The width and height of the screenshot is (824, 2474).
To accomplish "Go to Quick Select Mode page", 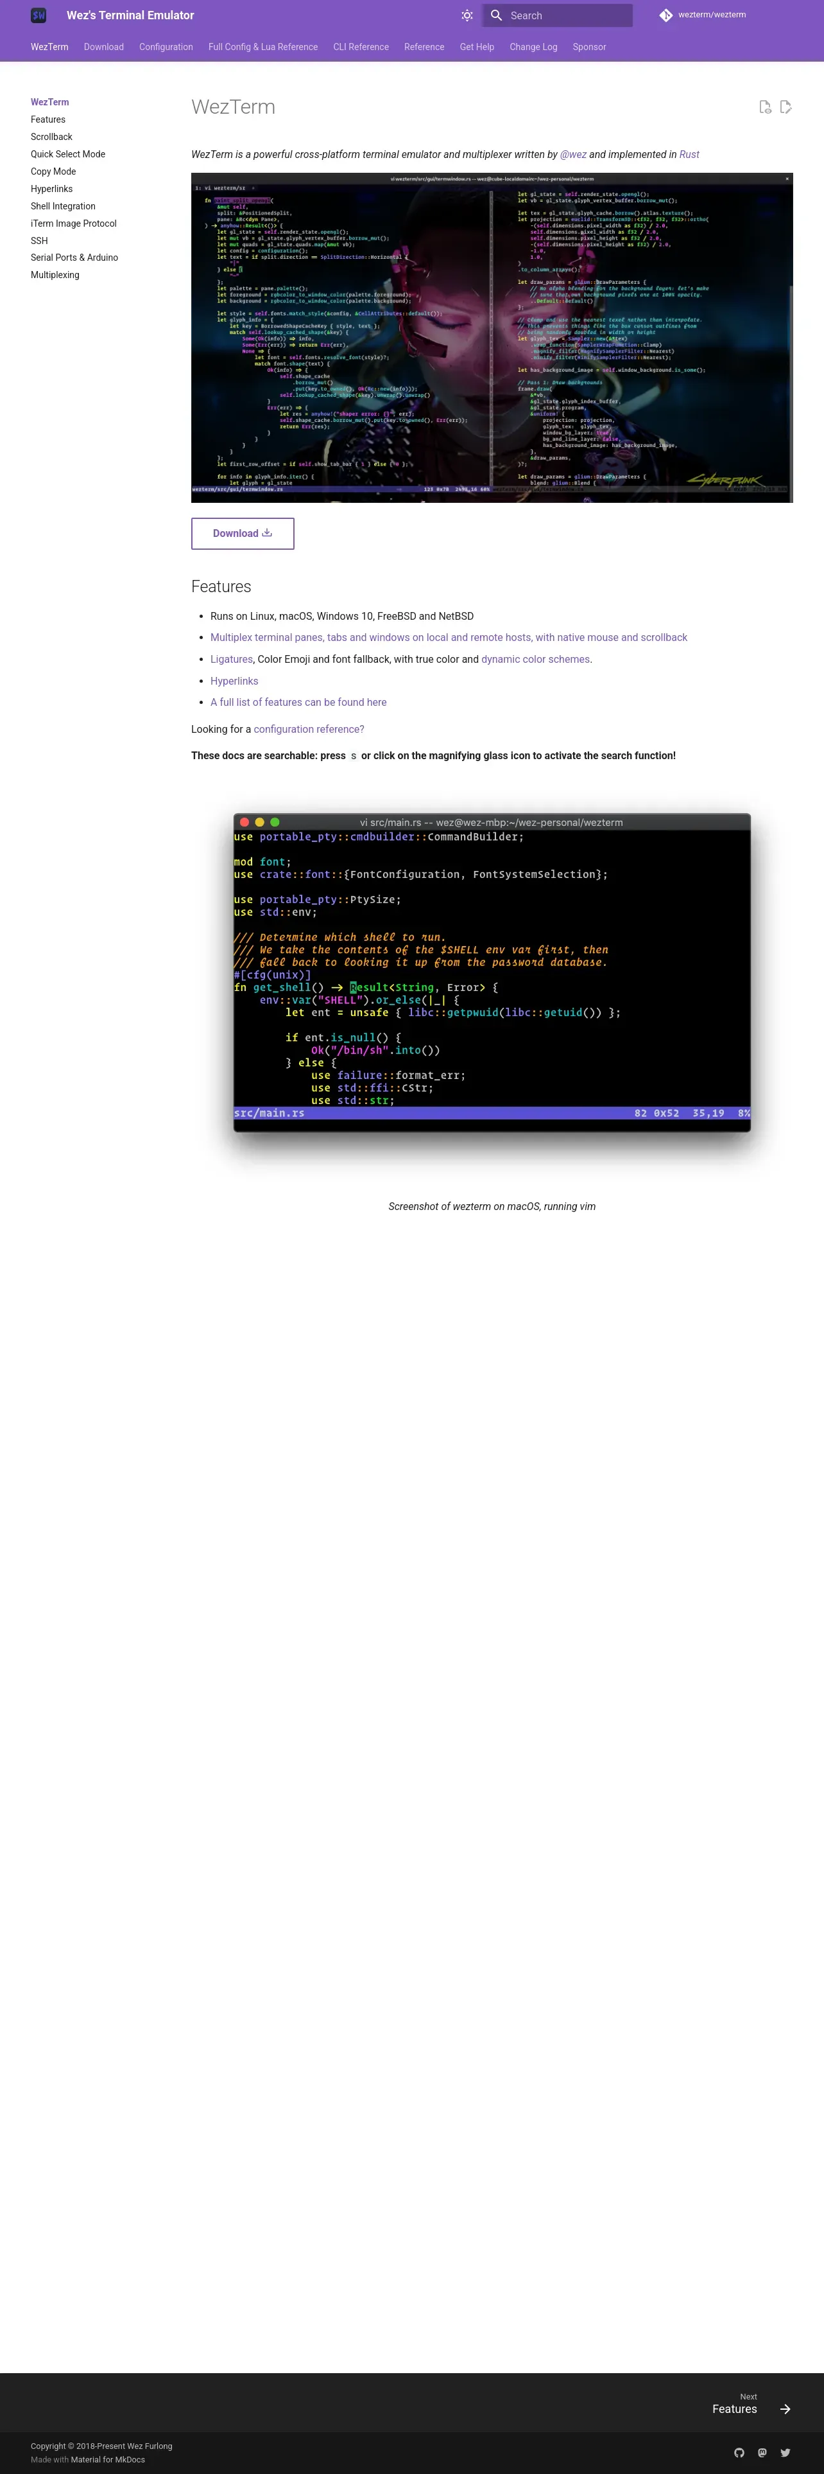I will [x=68, y=154].
